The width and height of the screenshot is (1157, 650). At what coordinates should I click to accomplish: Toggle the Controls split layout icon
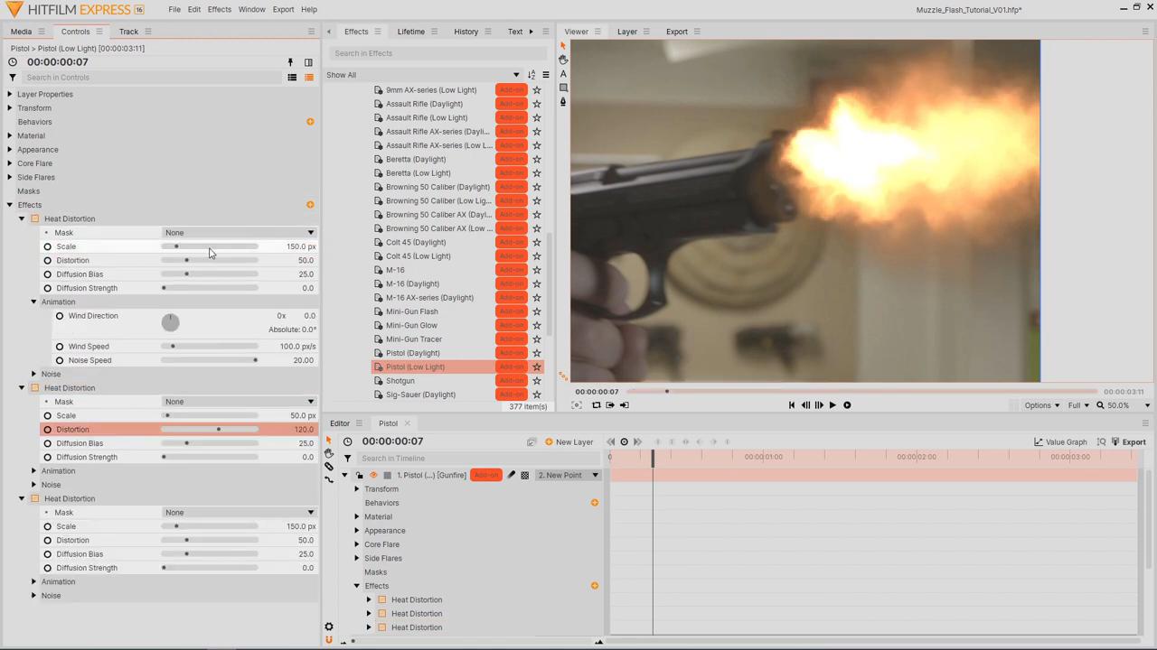pos(308,62)
